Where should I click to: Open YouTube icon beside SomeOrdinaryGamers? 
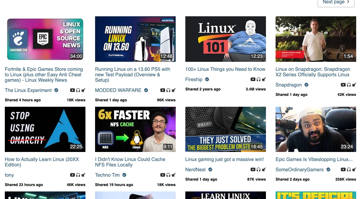click(343, 169)
